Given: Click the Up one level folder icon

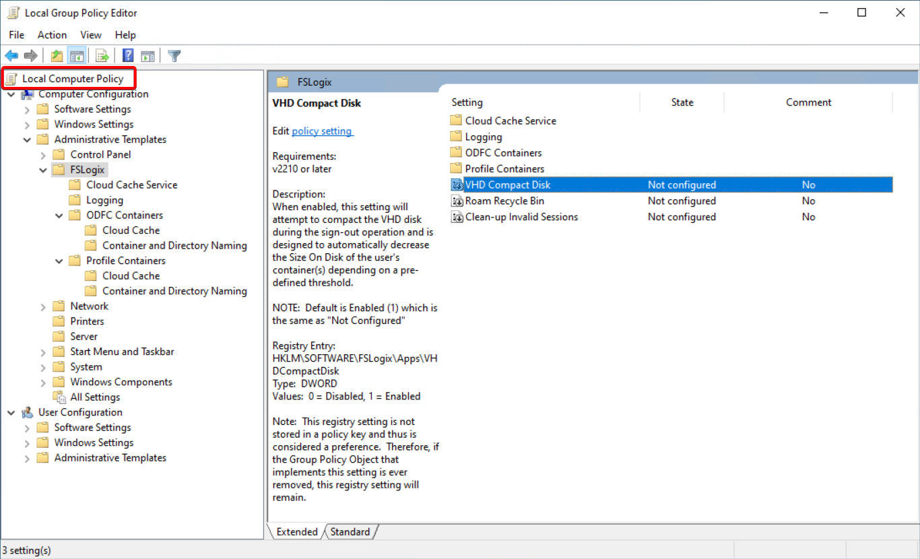Looking at the screenshot, I should pos(57,55).
